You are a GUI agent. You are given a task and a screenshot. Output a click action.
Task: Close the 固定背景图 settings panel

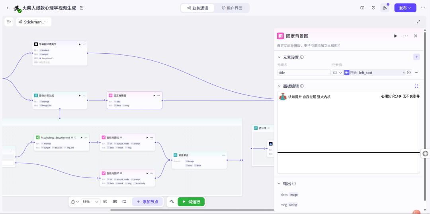tap(415, 36)
